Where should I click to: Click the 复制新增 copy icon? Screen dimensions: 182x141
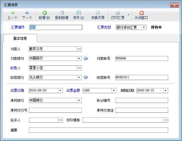click(62, 13)
